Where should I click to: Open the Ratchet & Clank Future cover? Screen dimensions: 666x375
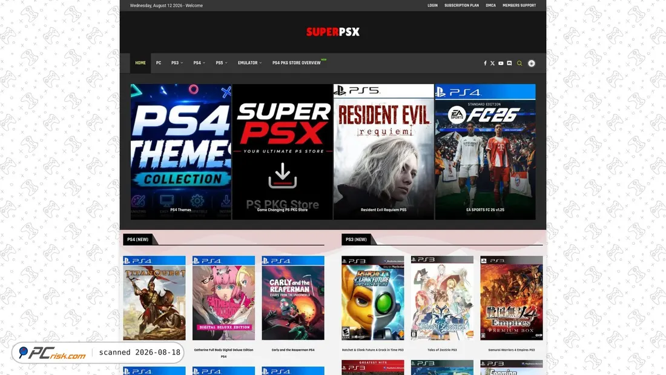pyautogui.click(x=372, y=298)
